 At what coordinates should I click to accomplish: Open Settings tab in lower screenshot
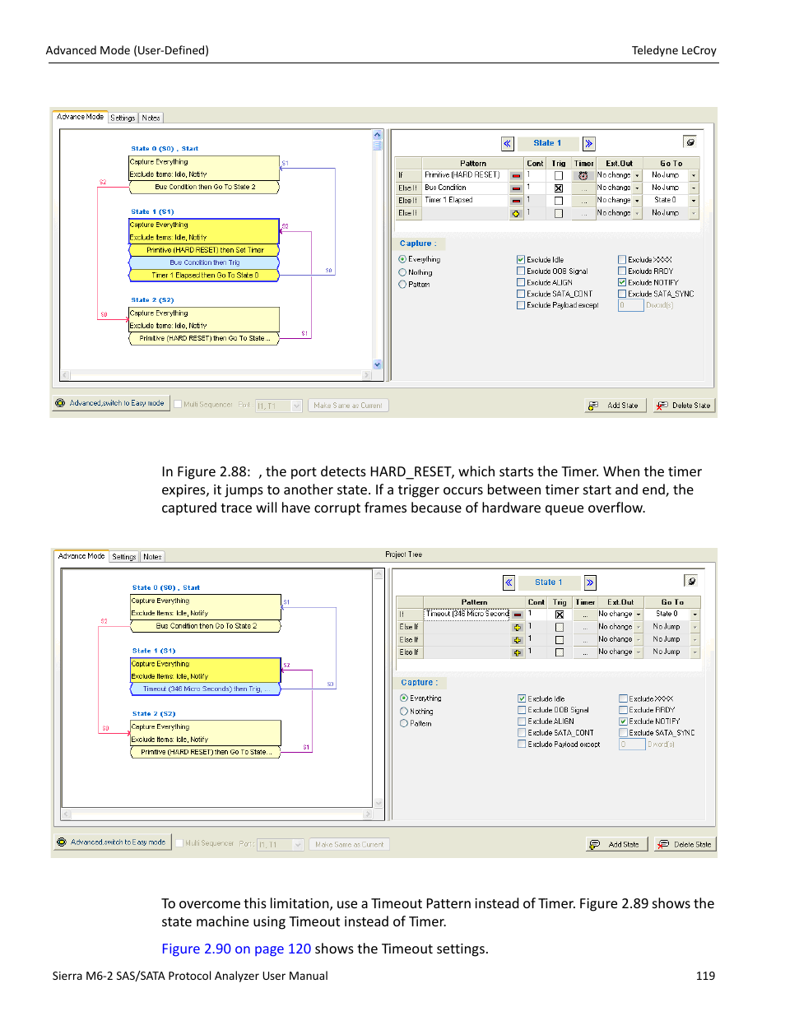pyautogui.click(x=124, y=557)
